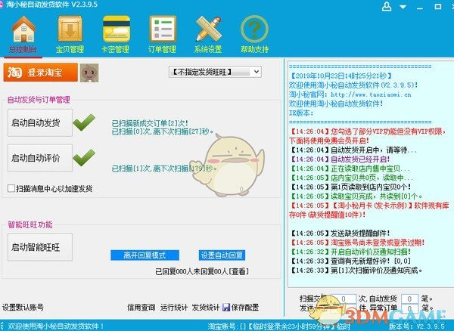Click status bar text 欢迎使用淘小秘自动发货软件
The image size is (454, 331).
[x=55, y=326]
